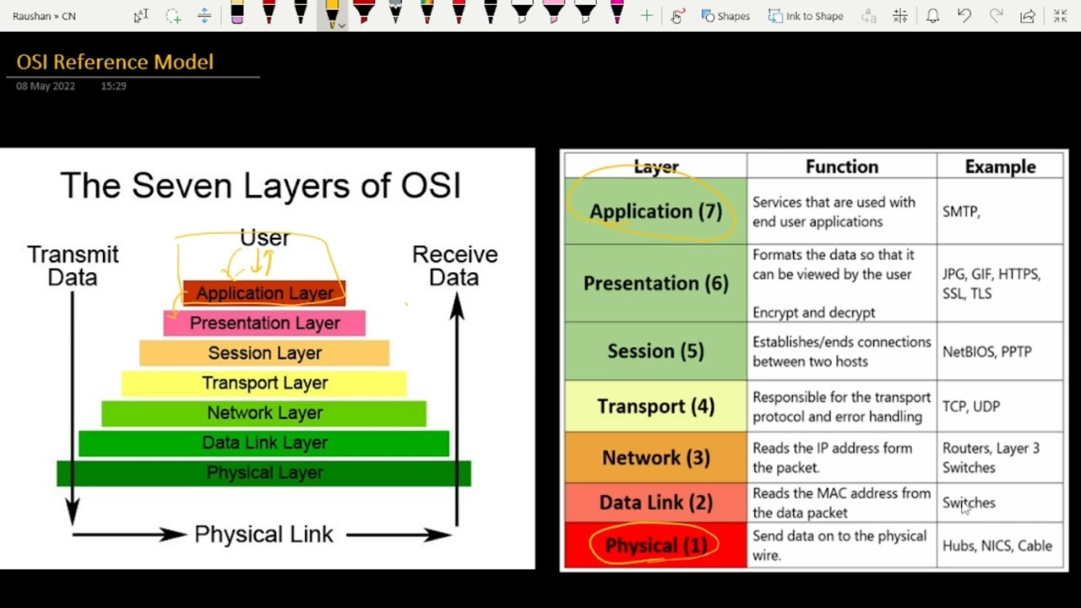This screenshot has width=1081, height=608.
Task: Click the Insert Space tool
Action: point(204,16)
